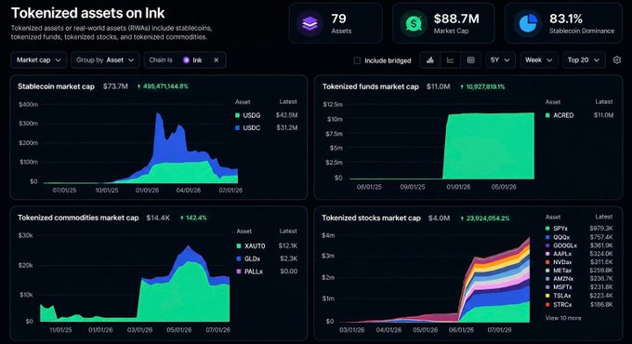
Task: Toggle USDC legend color swatch
Action: point(237,128)
